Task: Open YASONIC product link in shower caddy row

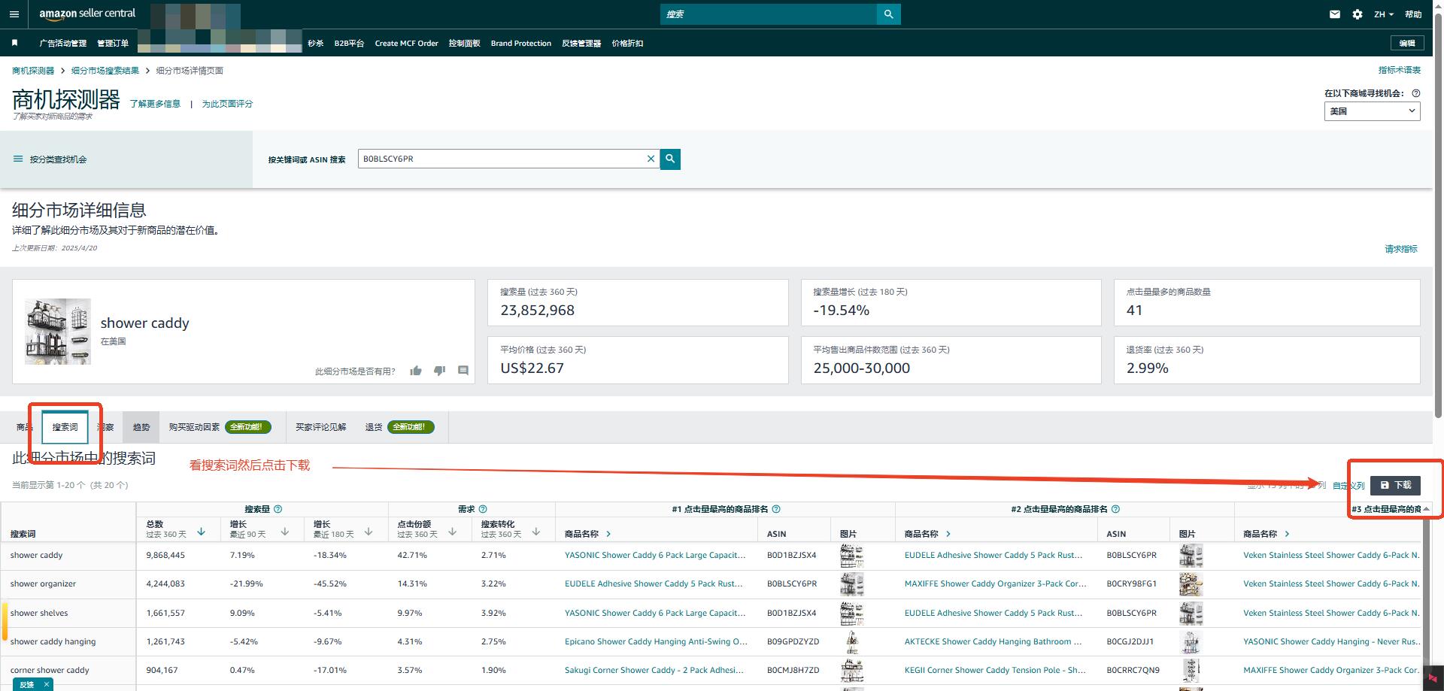Action: tap(655, 555)
